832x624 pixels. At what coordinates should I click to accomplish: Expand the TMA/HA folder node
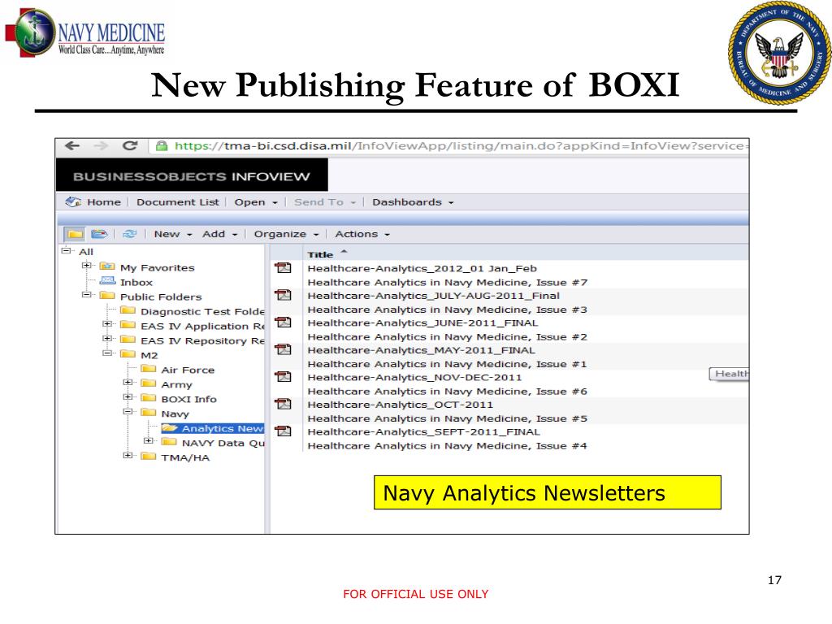[x=128, y=455]
